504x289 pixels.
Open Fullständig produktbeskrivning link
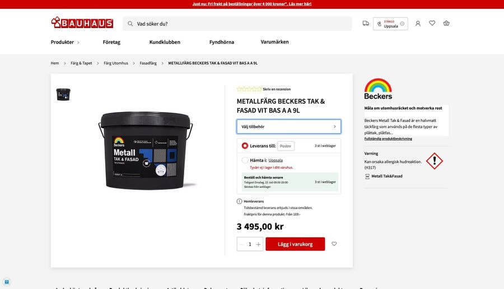point(388,138)
